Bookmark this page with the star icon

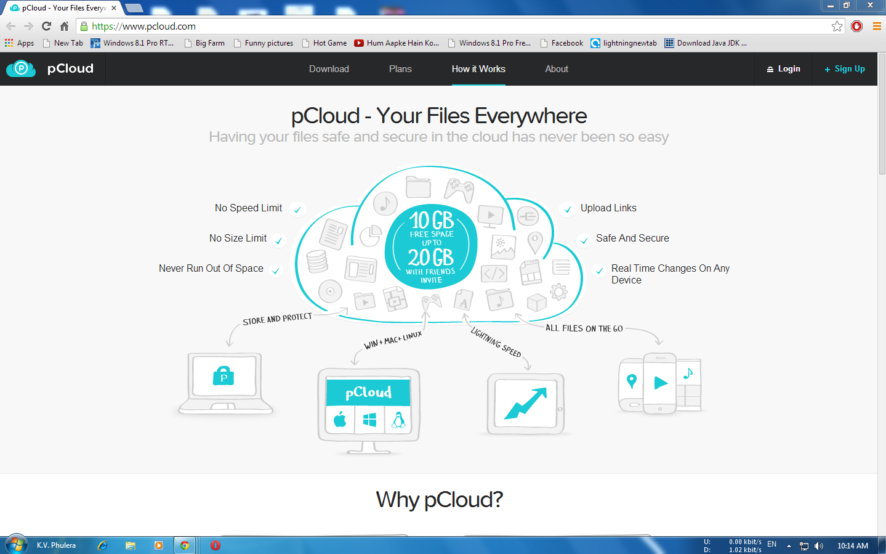click(837, 26)
